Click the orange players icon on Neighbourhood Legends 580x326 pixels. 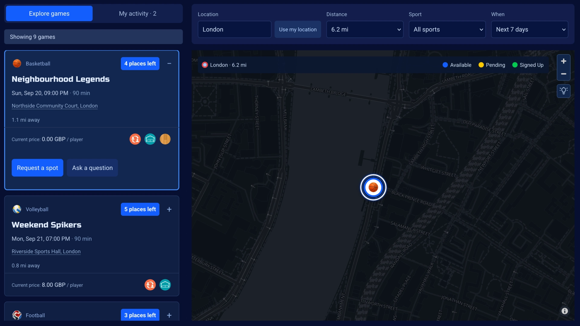tap(135, 139)
